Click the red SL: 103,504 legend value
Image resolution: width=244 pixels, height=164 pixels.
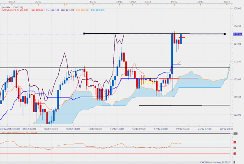pos(38,10)
